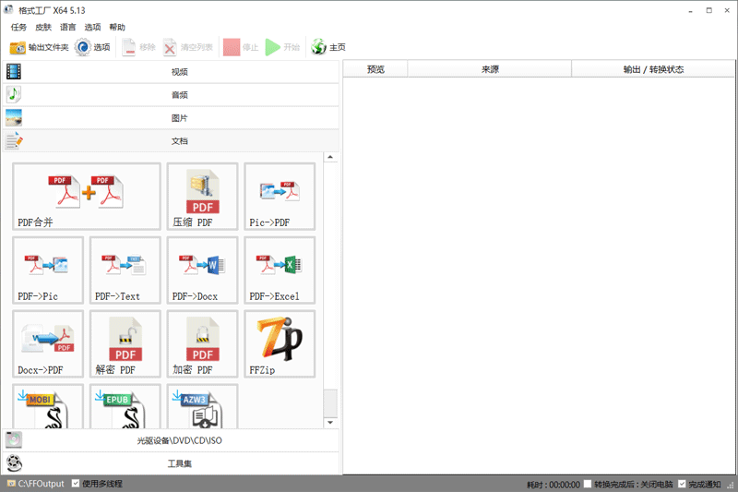The height and width of the screenshot is (492, 738).
Task: Open the 帮助 help menu
Action: 117,28
